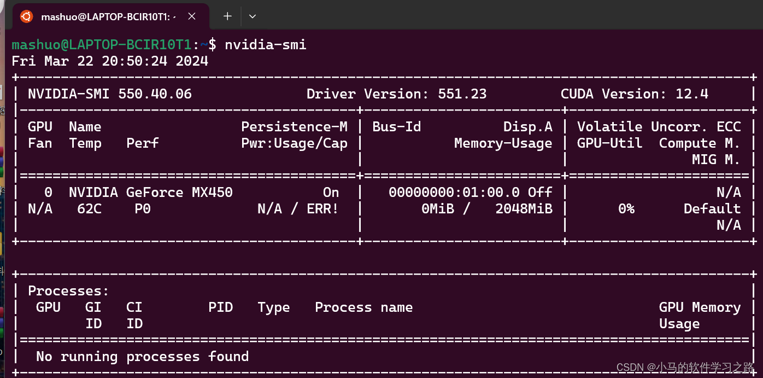Click the Persistence-M On status text
763x378 pixels.
(x=331, y=192)
